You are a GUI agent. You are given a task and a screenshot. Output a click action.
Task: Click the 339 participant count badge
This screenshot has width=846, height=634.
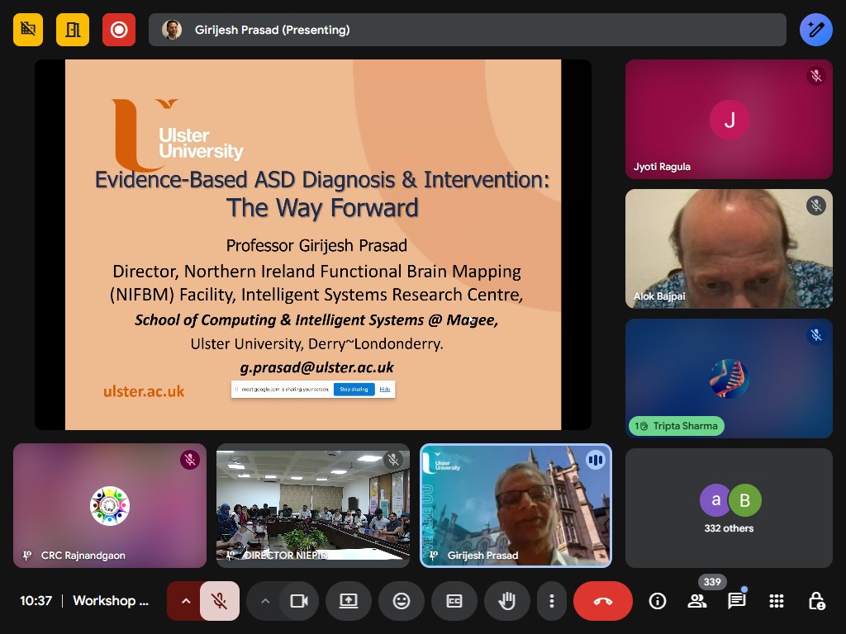pyautogui.click(x=712, y=582)
